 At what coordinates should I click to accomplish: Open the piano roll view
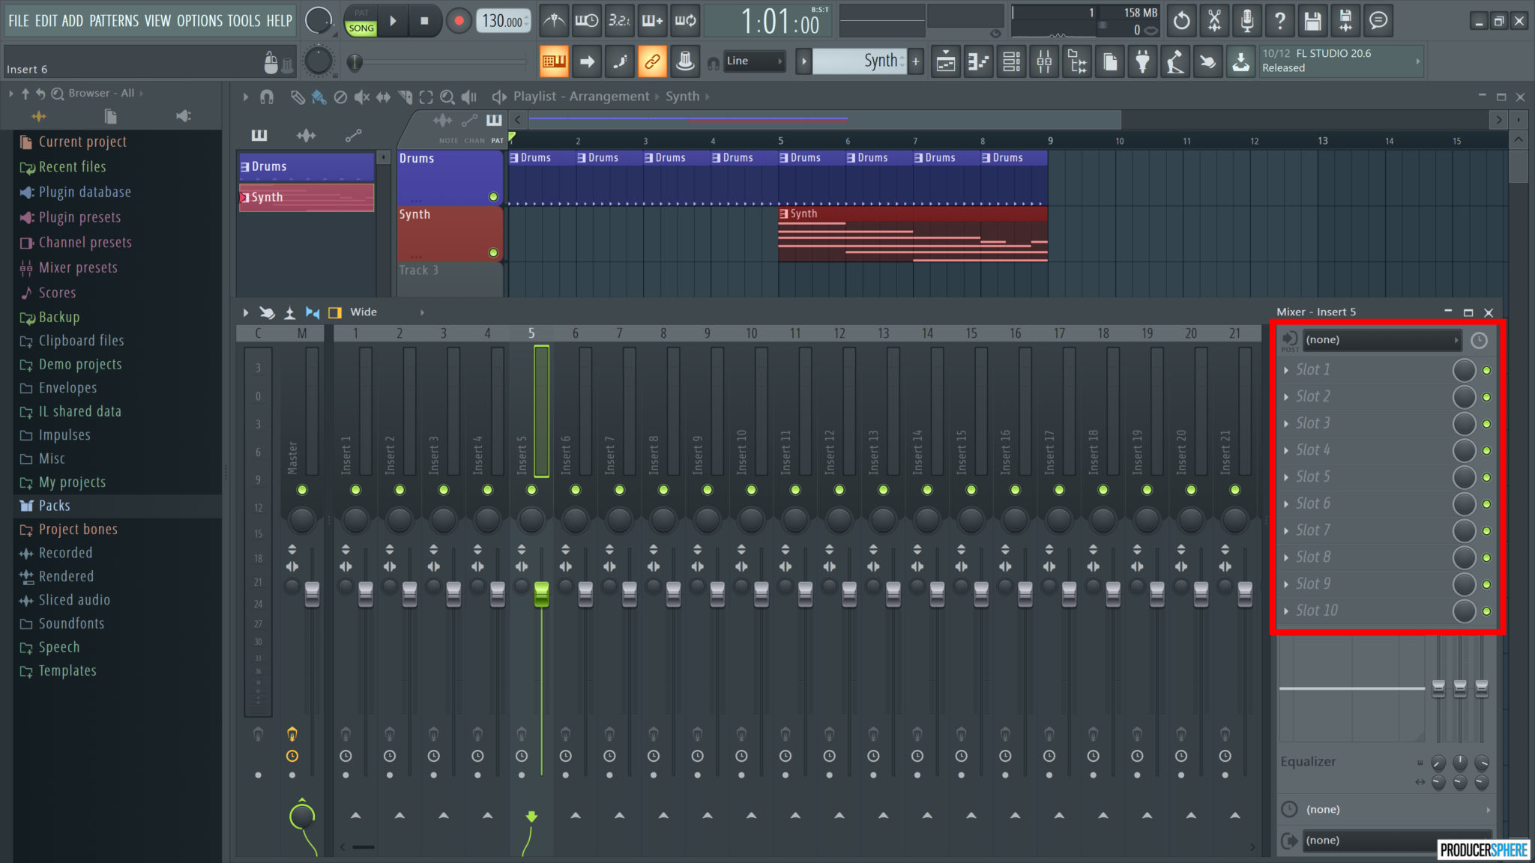[x=978, y=61]
